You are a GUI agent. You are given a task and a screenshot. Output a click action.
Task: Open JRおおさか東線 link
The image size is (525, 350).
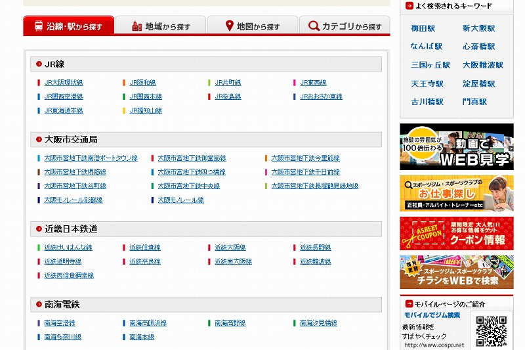point(321,97)
